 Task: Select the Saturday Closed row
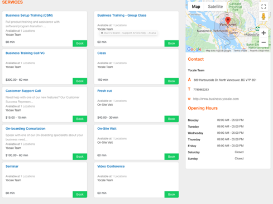tap(215, 152)
